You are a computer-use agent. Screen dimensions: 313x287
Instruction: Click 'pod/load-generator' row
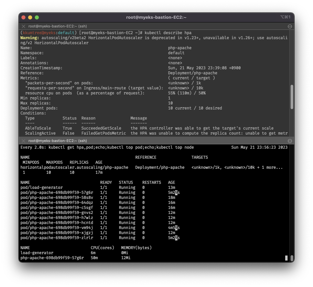pyautogui.click(x=98, y=188)
